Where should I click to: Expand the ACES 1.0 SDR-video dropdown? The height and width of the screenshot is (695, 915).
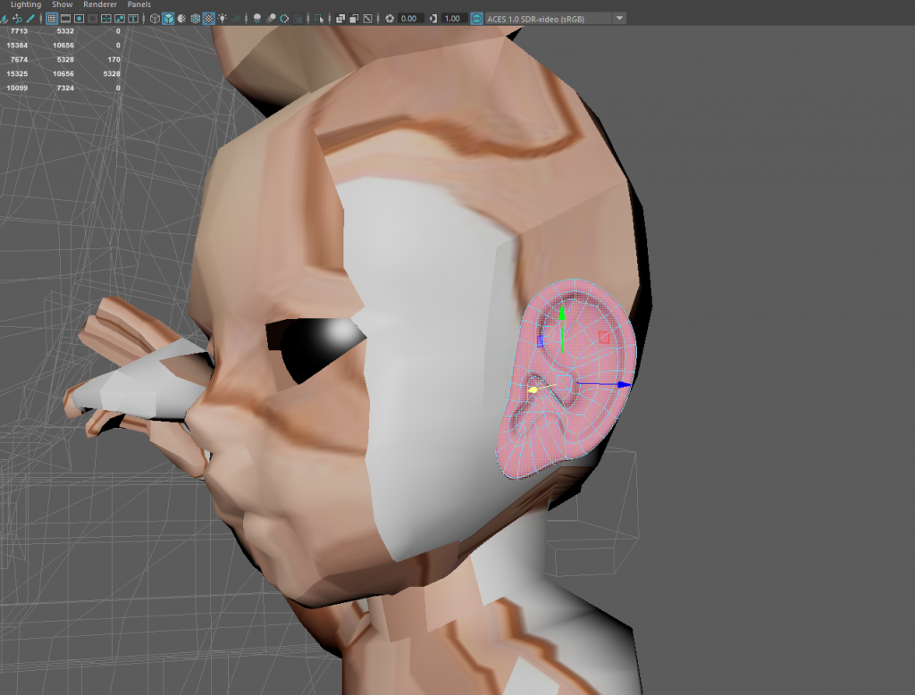(x=619, y=18)
